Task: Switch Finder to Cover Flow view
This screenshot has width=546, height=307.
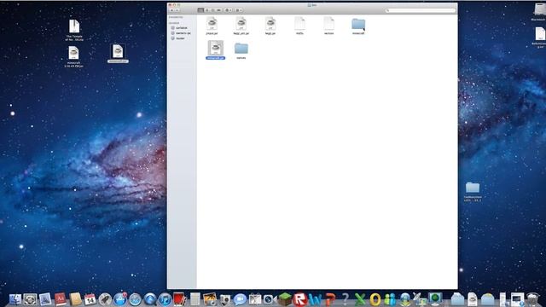Action: (x=218, y=10)
